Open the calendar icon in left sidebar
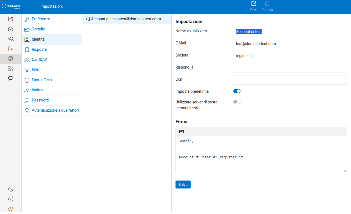351x214 pixels. [x=11, y=49]
